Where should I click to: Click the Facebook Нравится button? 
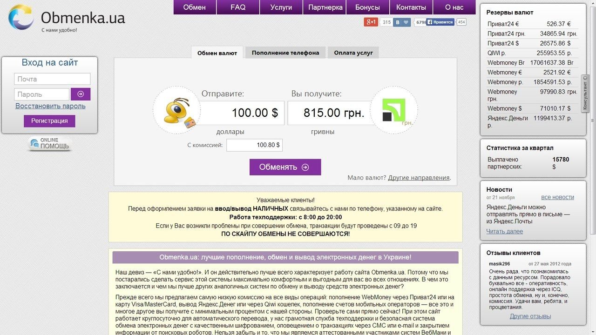point(440,22)
